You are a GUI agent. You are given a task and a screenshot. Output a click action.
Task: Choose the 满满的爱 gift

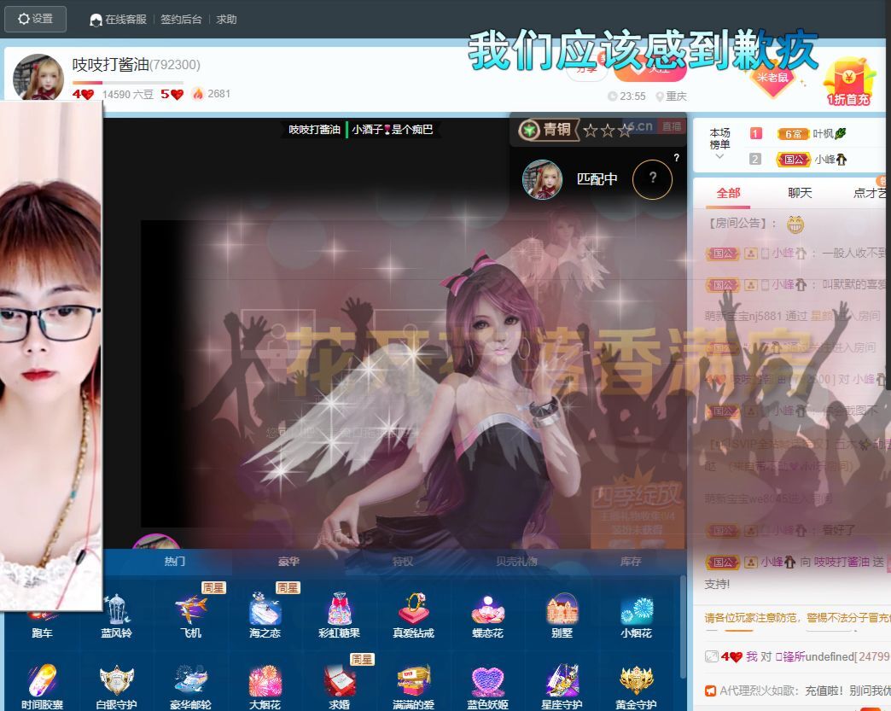pos(413,686)
